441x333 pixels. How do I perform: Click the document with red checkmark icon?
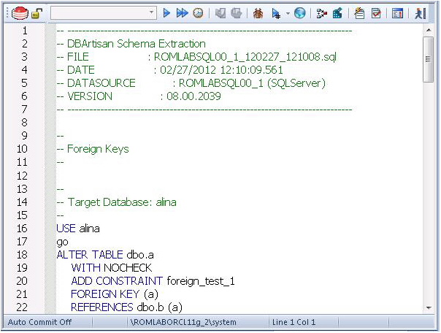(376, 13)
